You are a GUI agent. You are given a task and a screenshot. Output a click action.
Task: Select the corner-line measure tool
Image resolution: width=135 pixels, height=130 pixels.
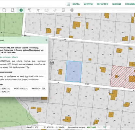pos(30,10)
